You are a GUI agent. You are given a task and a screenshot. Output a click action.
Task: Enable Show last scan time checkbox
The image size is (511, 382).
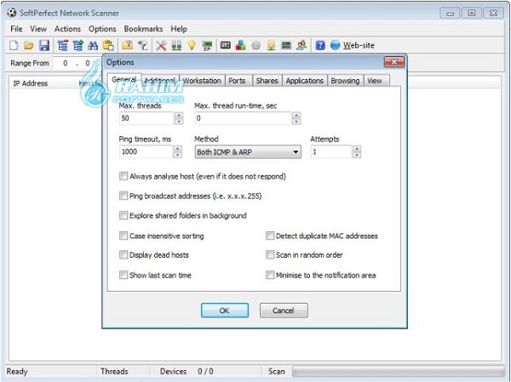pos(123,275)
